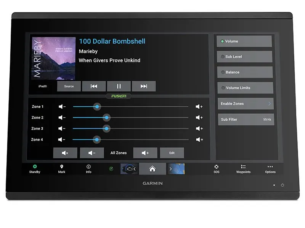This screenshot has height=228, width=305.
Task: Open the Enable Zones submenu
Action: pos(246,104)
